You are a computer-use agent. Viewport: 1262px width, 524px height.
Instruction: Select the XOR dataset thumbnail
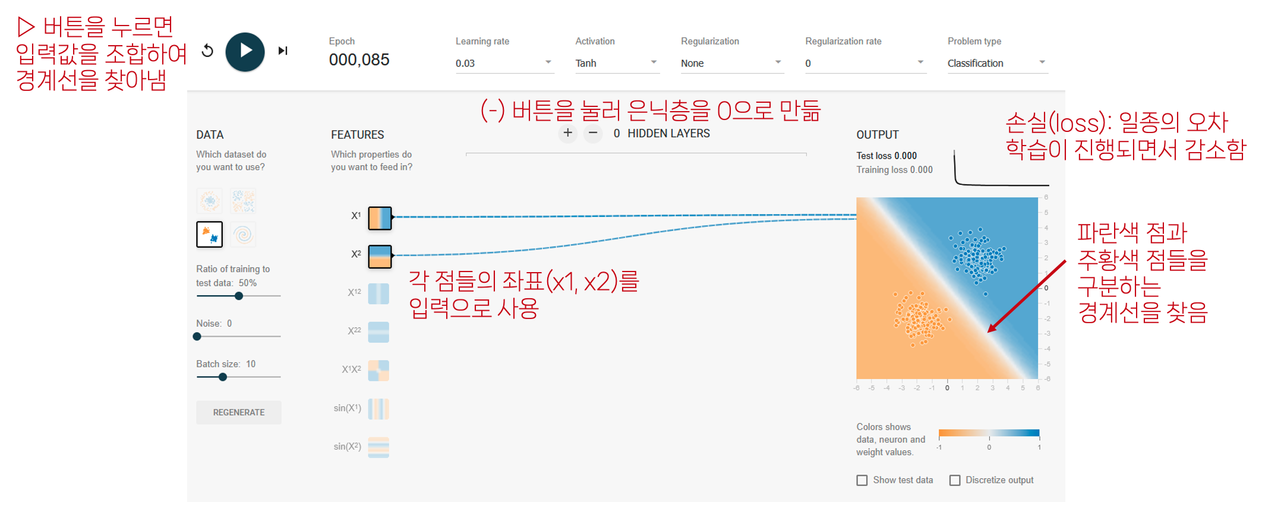pos(243,201)
